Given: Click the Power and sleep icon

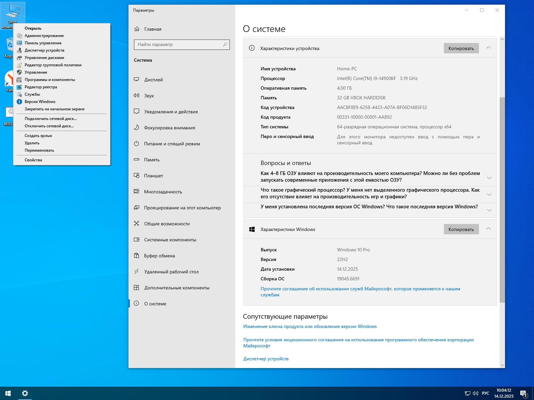Looking at the screenshot, I should [137, 144].
